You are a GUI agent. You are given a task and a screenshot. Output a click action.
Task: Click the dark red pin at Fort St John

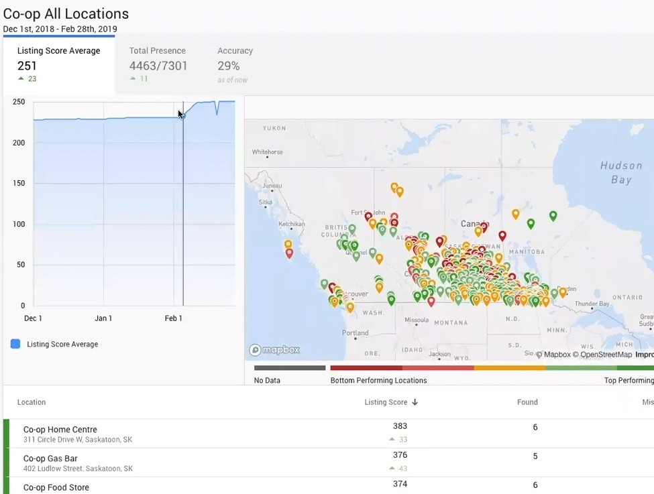point(368,217)
